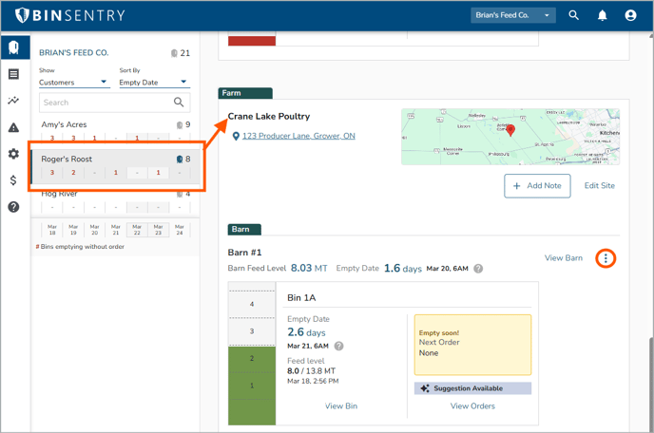The height and width of the screenshot is (433, 654).
Task: Click the Mar 18 date column
Action: click(x=52, y=230)
